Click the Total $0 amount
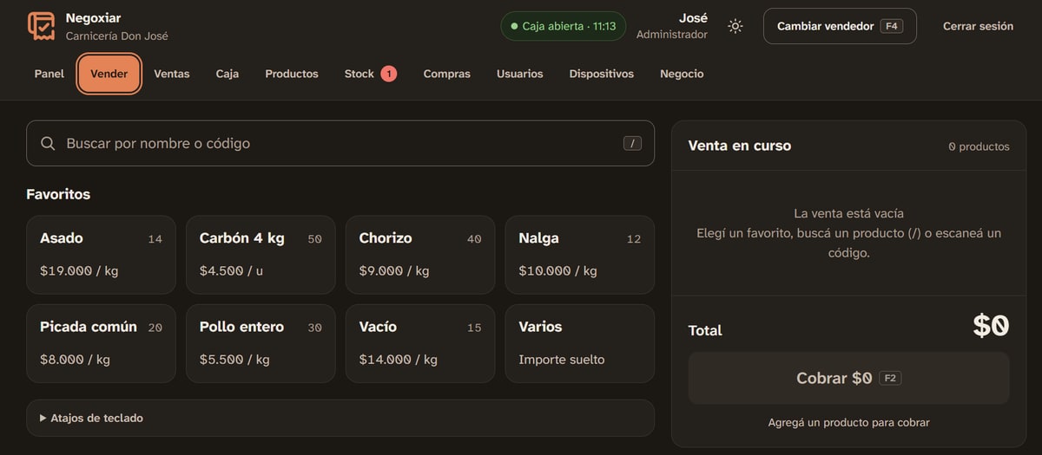 [x=991, y=326]
